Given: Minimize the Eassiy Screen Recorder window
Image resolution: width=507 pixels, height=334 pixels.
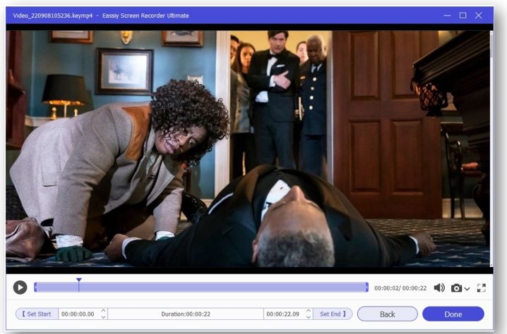Looking at the screenshot, I should (447, 16).
